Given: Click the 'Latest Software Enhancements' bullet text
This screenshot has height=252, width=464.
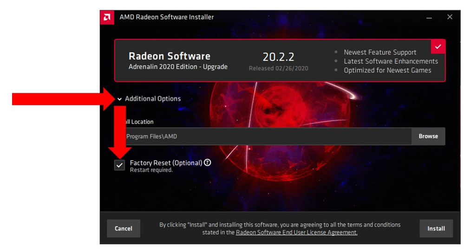Looking at the screenshot, I should pos(391,61).
